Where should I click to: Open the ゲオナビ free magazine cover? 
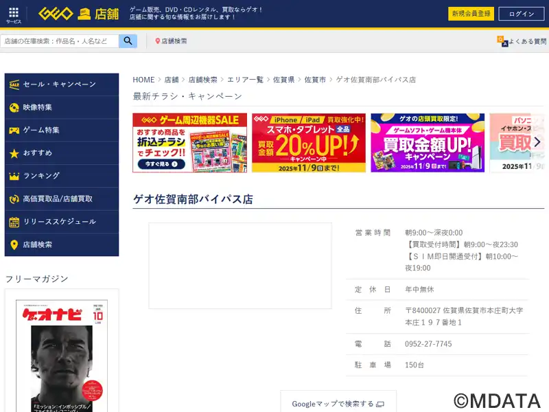[x=62, y=356]
